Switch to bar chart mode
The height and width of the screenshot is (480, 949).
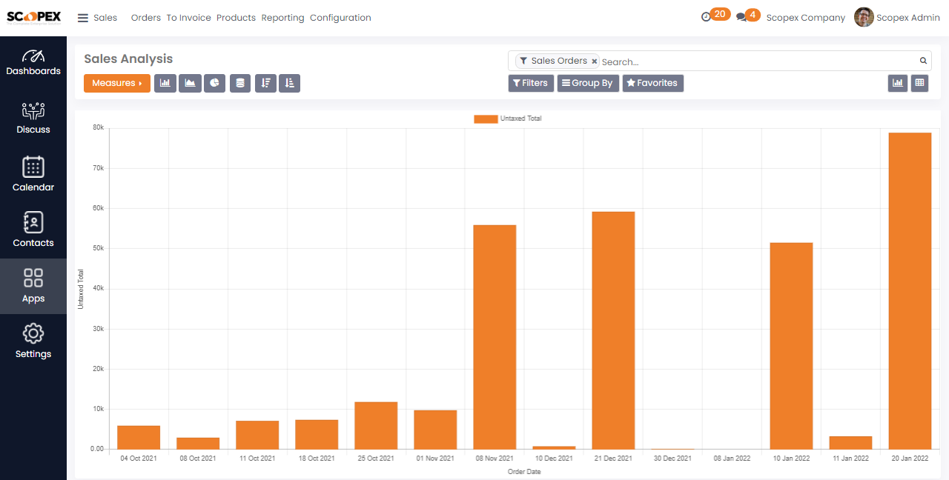pyautogui.click(x=165, y=84)
